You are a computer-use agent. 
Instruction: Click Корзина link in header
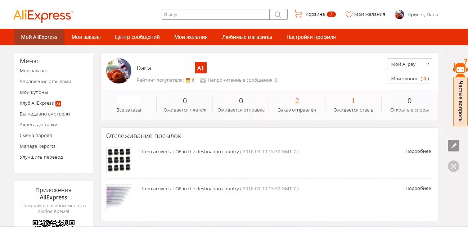pos(315,14)
